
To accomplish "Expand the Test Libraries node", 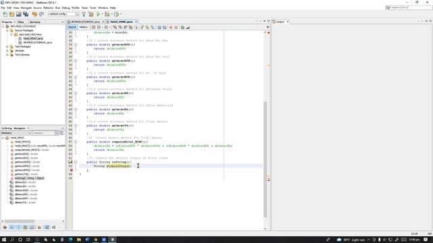I will tap(7, 55).
